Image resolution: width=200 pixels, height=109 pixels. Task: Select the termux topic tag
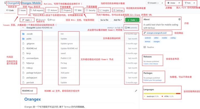[147, 41]
